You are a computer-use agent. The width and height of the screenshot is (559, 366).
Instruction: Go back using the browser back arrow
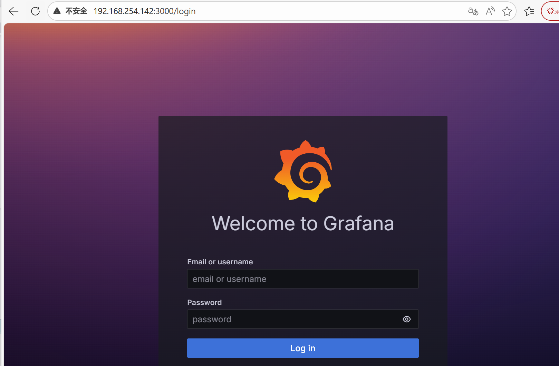click(x=13, y=11)
